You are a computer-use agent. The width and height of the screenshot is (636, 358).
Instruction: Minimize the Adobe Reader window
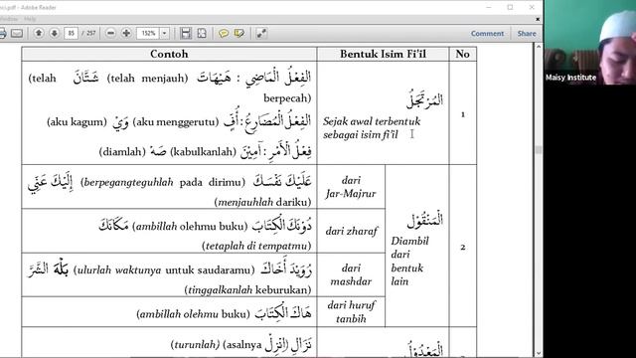tap(489, 7)
